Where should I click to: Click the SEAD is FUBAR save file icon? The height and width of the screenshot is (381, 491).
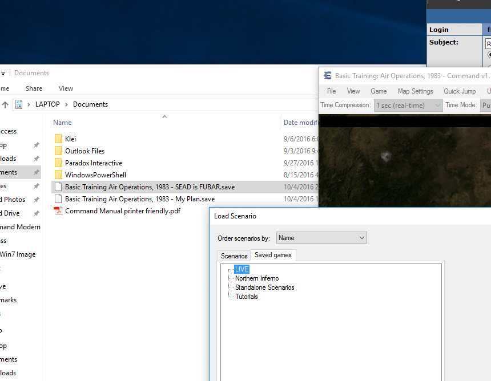click(x=58, y=187)
